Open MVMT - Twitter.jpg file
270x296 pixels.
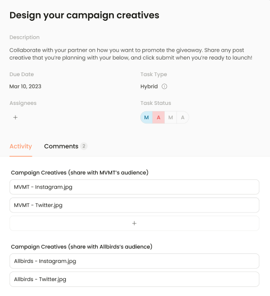[134, 205]
